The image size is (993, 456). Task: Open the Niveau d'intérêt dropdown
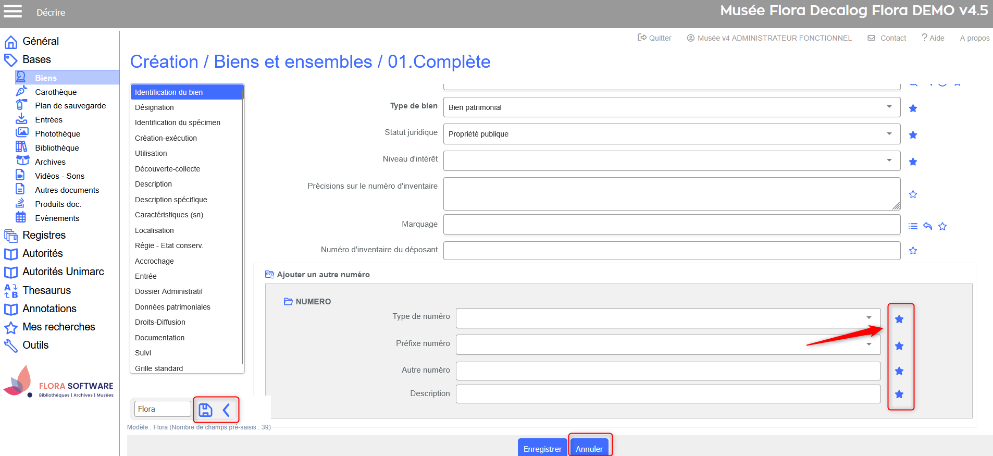point(672,161)
